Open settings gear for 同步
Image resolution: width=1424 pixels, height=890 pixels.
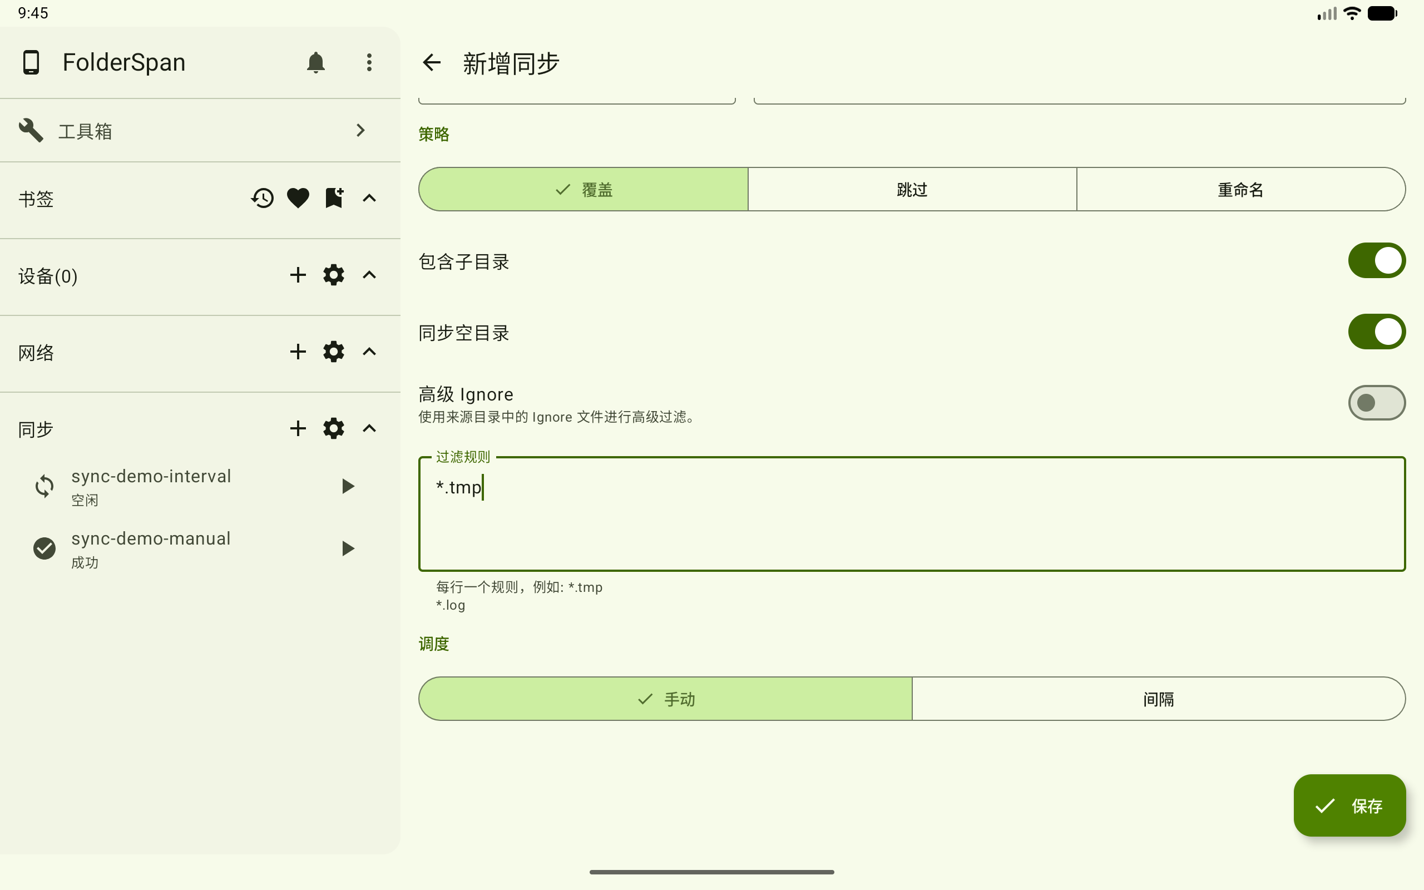[x=334, y=428]
